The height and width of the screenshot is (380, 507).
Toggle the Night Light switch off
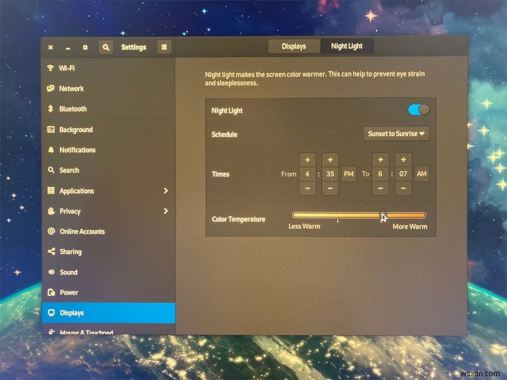pos(418,110)
